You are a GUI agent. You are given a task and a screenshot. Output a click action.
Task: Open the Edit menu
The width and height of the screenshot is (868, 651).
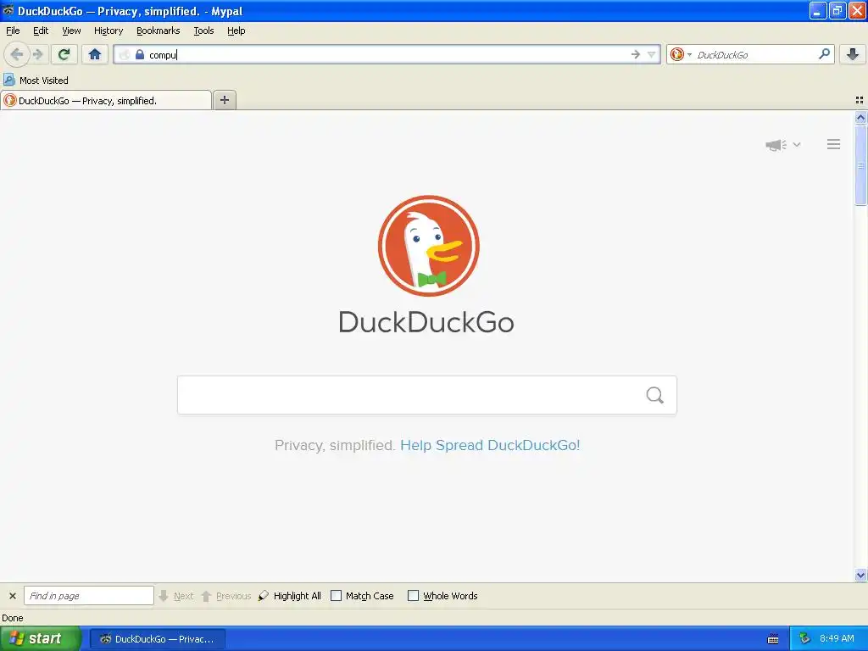(41, 31)
